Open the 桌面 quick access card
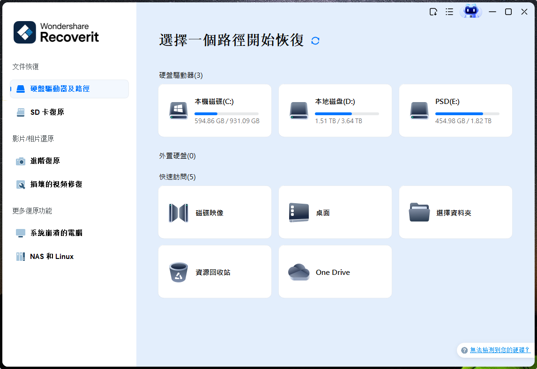The image size is (537, 369). click(x=335, y=212)
